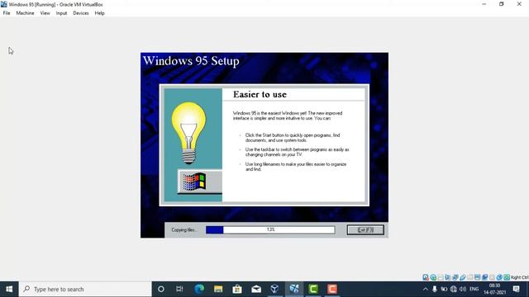Click the Right Ctrl host key label
Viewport: 529px width, 297px height.
(x=520, y=277)
